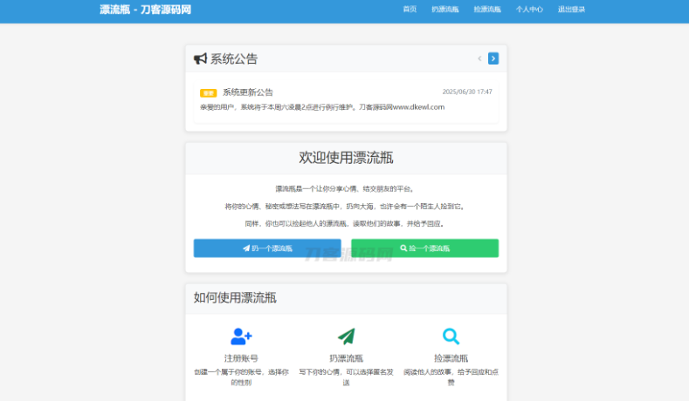Click the announcement timestamp 2025/06/30 17:47
The height and width of the screenshot is (401, 689).
467,92
